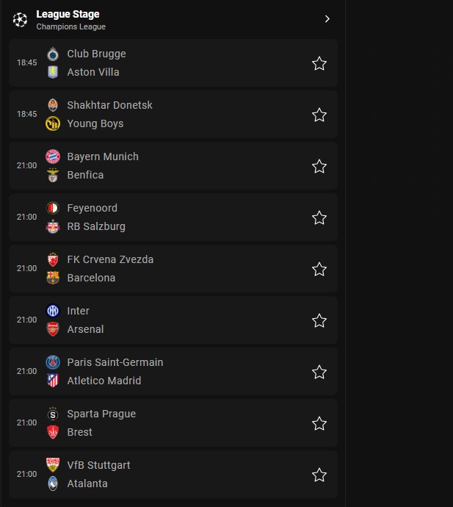Image resolution: width=453 pixels, height=507 pixels.
Task: Mark VfB Stuttgart vs Atalanta as favorite
Action: pyautogui.click(x=319, y=475)
